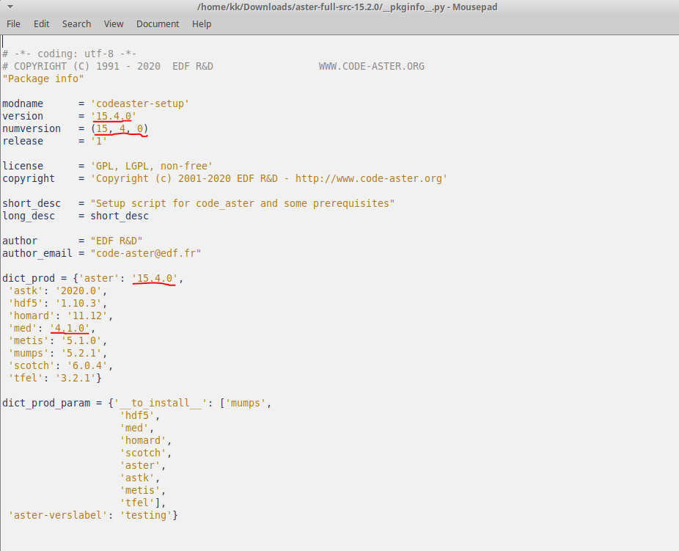
Task: Click the title bar showing __pkginfo__.py path
Action: (x=347, y=7)
